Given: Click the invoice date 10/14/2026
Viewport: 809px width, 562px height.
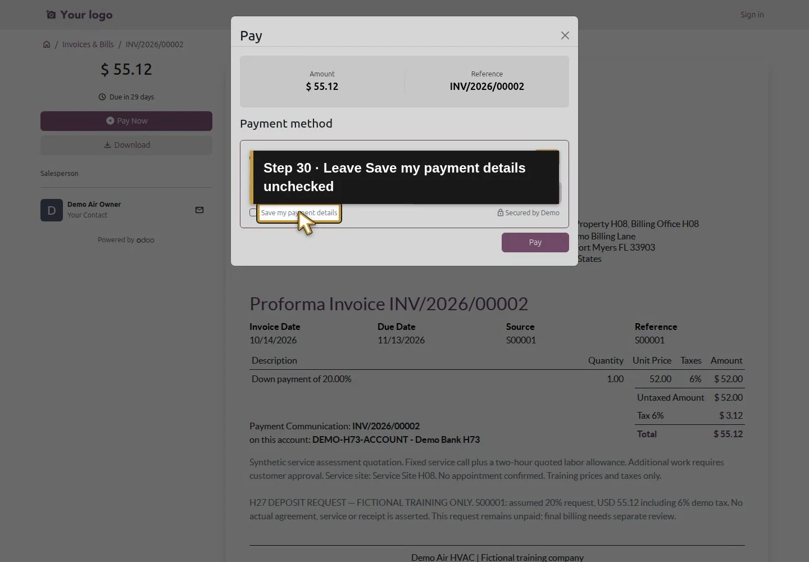Looking at the screenshot, I should [273, 340].
